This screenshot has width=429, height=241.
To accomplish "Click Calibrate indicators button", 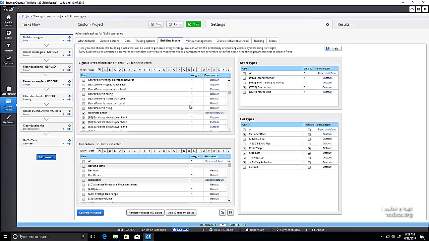I will tap(90, 213).
